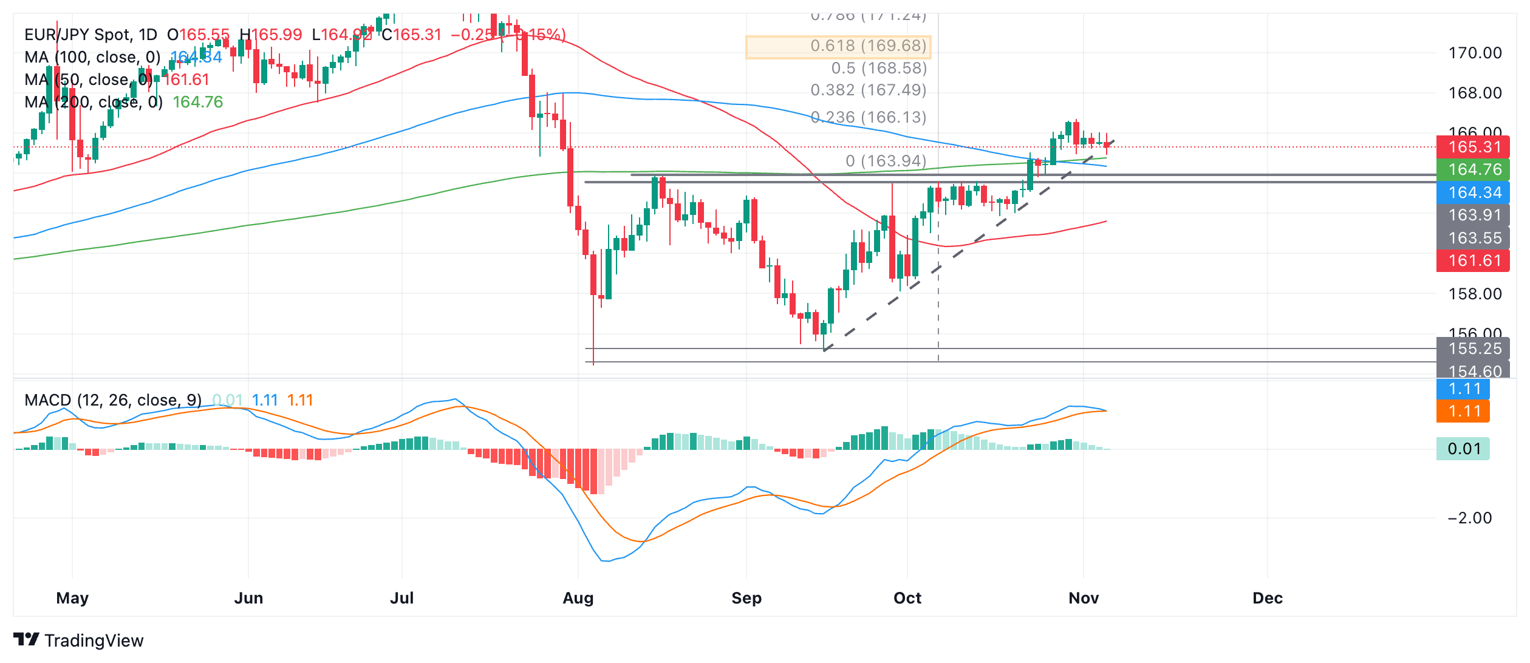Select the 0.5 (168.58) Fibonacci label
Screen dimensions: 1530x663
879,68
